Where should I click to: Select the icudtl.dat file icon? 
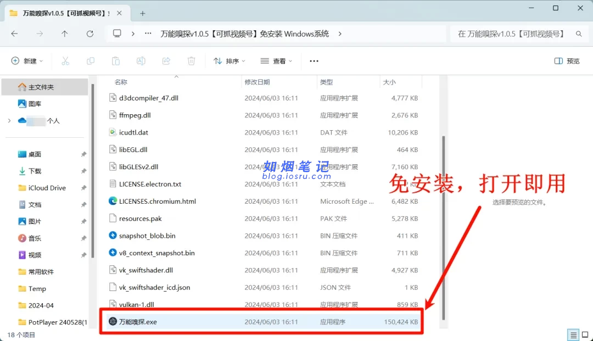coord(113,132)
